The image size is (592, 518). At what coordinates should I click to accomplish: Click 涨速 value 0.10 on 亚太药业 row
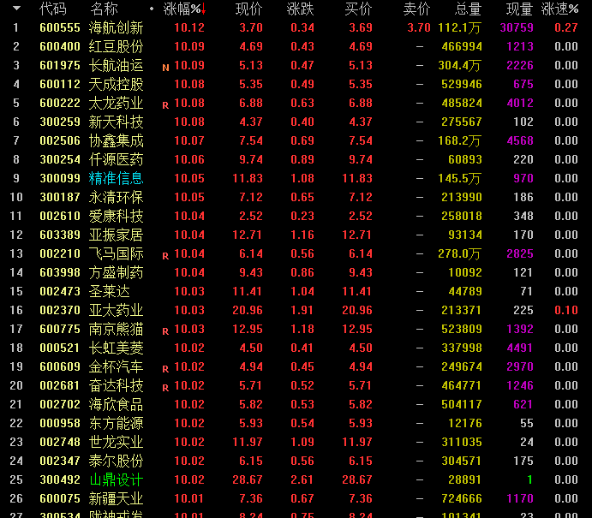(566, 310)
